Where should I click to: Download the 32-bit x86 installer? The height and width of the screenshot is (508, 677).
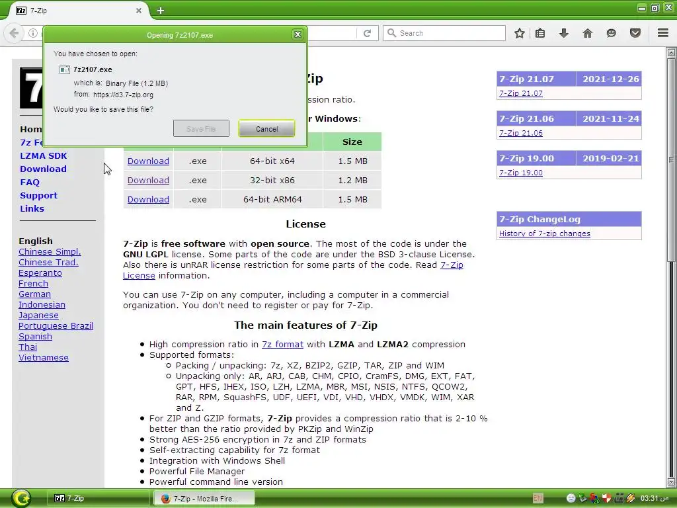point(148,180)
